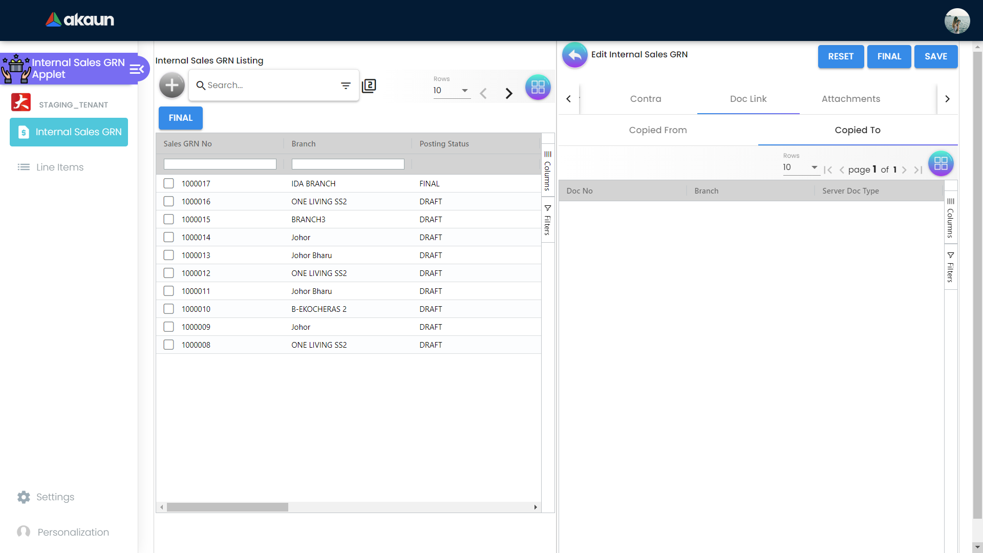Go to next page of the listing
The image size is (983, 553).
click(x=508, y=93)
